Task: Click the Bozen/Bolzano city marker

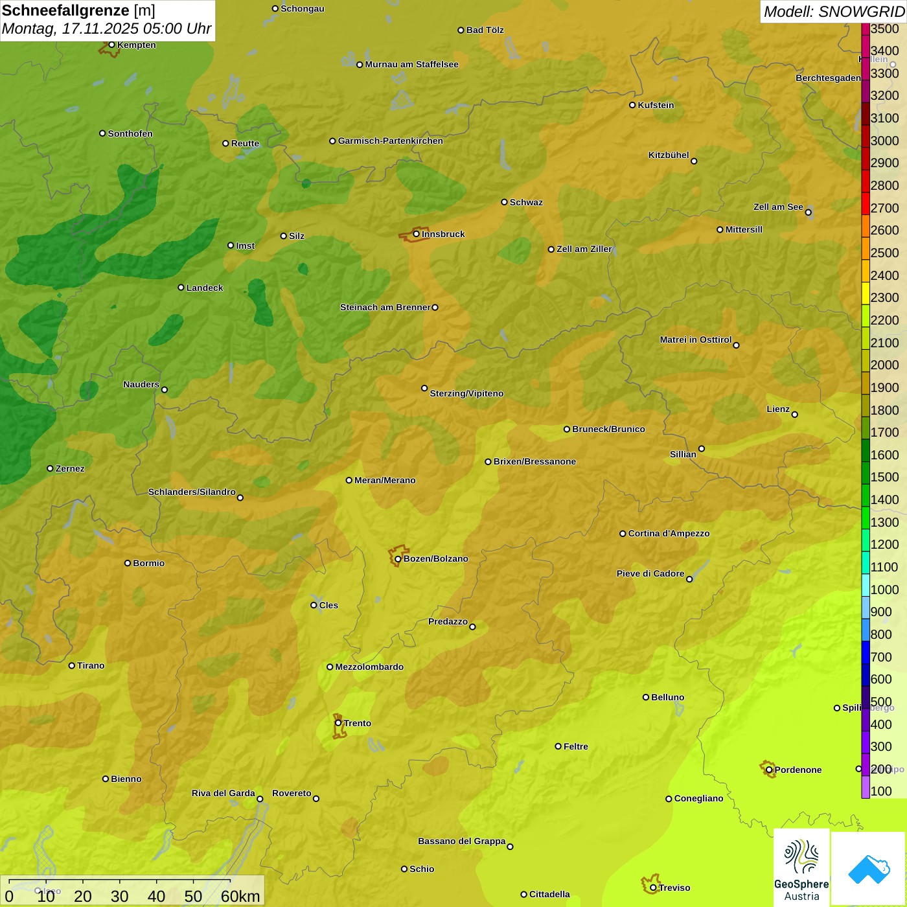Action: [x=398, y=558]
